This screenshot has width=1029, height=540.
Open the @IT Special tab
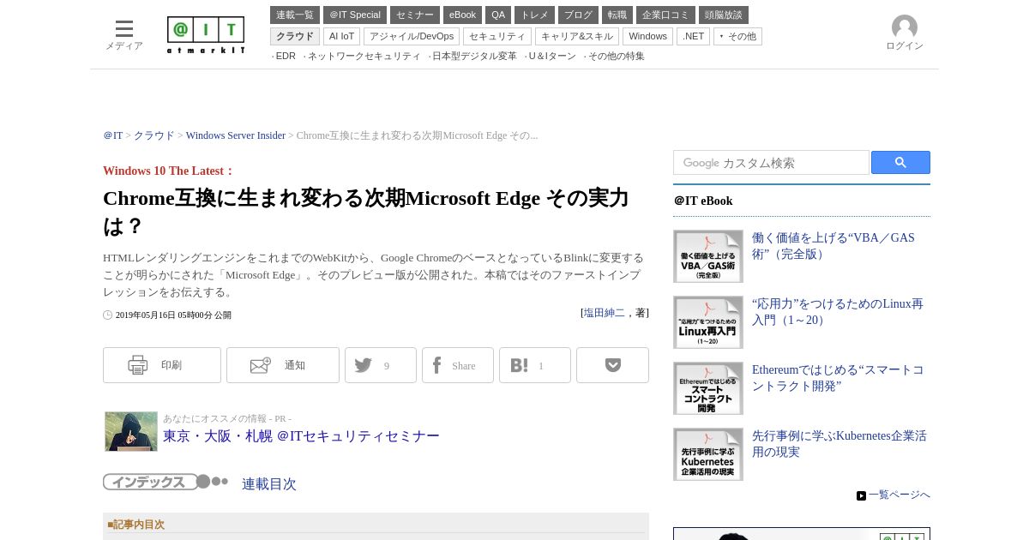tap(355, 15)
